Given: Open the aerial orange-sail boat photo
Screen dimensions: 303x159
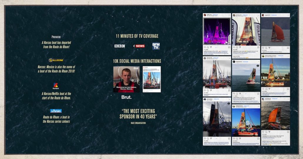Looking at the screenshot, I should point(275,115).
